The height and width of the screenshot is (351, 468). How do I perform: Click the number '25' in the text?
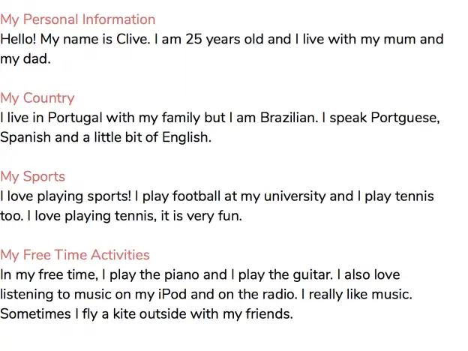click(x=193, y=39)
